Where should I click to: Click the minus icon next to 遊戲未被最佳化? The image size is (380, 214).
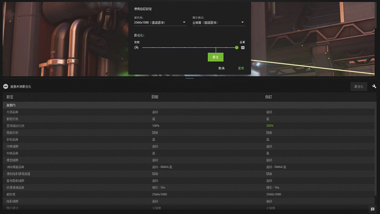tap(5, 86)
